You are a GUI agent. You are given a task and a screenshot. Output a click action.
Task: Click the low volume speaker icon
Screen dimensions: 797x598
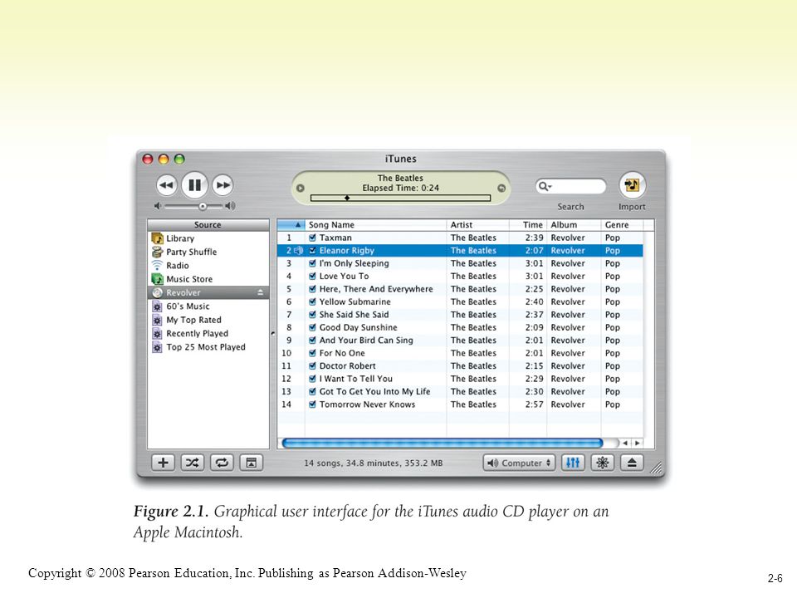tap(158, 206)
